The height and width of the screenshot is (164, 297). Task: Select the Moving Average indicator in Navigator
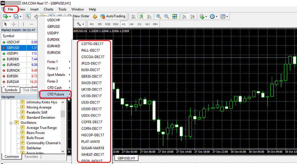coord(39,107)
